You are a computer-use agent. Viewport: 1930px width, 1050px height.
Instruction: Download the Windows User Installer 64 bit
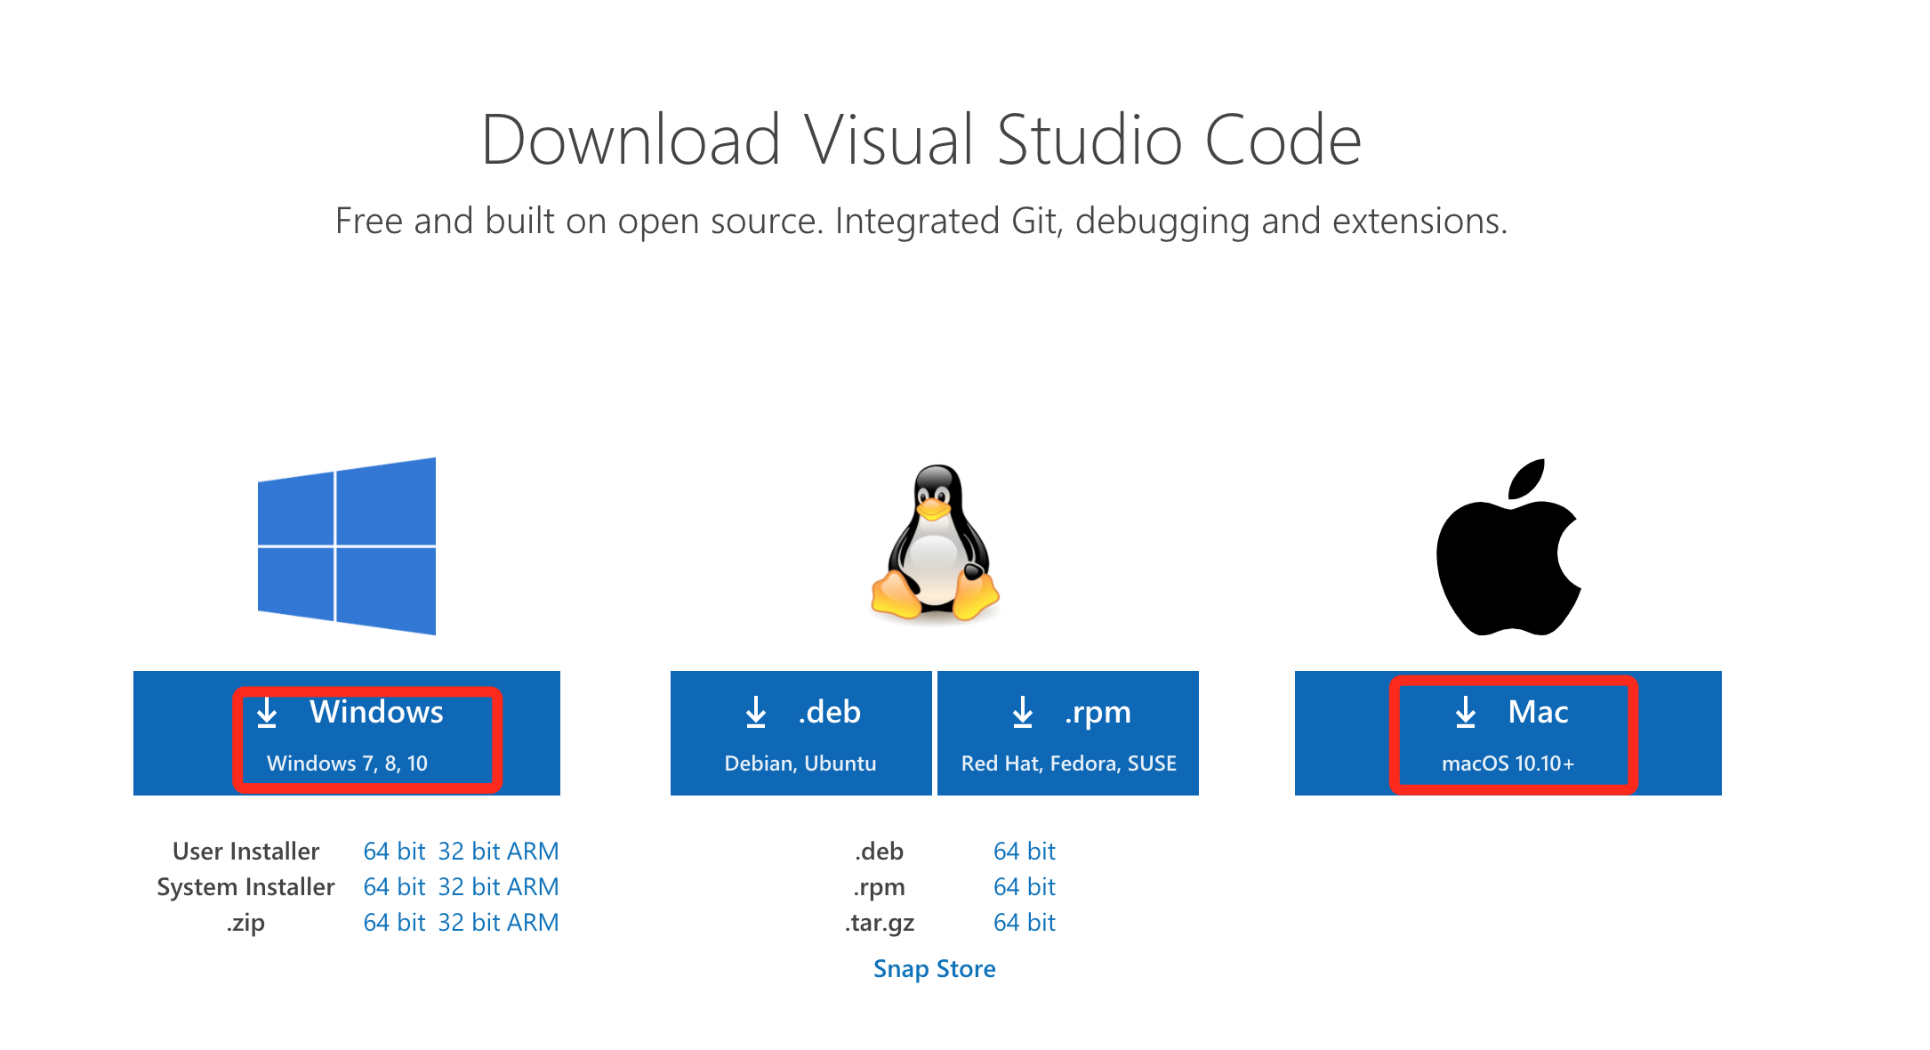394,852
